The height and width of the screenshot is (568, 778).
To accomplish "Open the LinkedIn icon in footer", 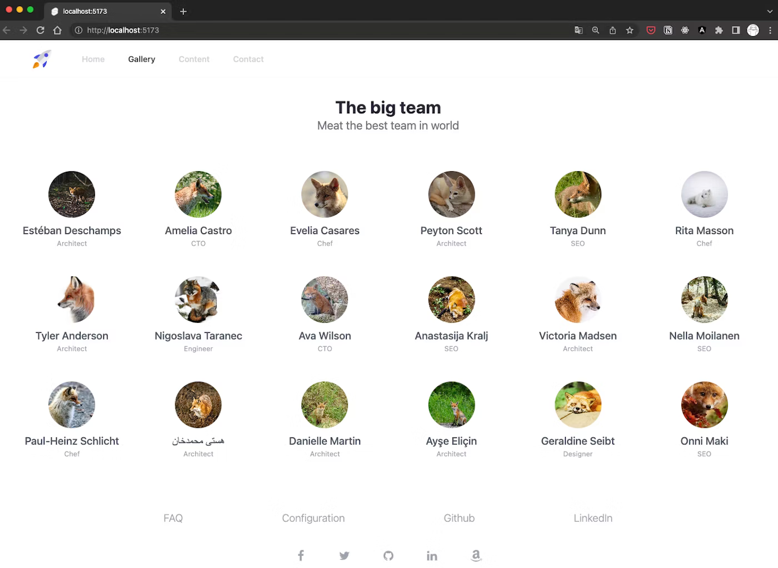I will click(432, 555).
